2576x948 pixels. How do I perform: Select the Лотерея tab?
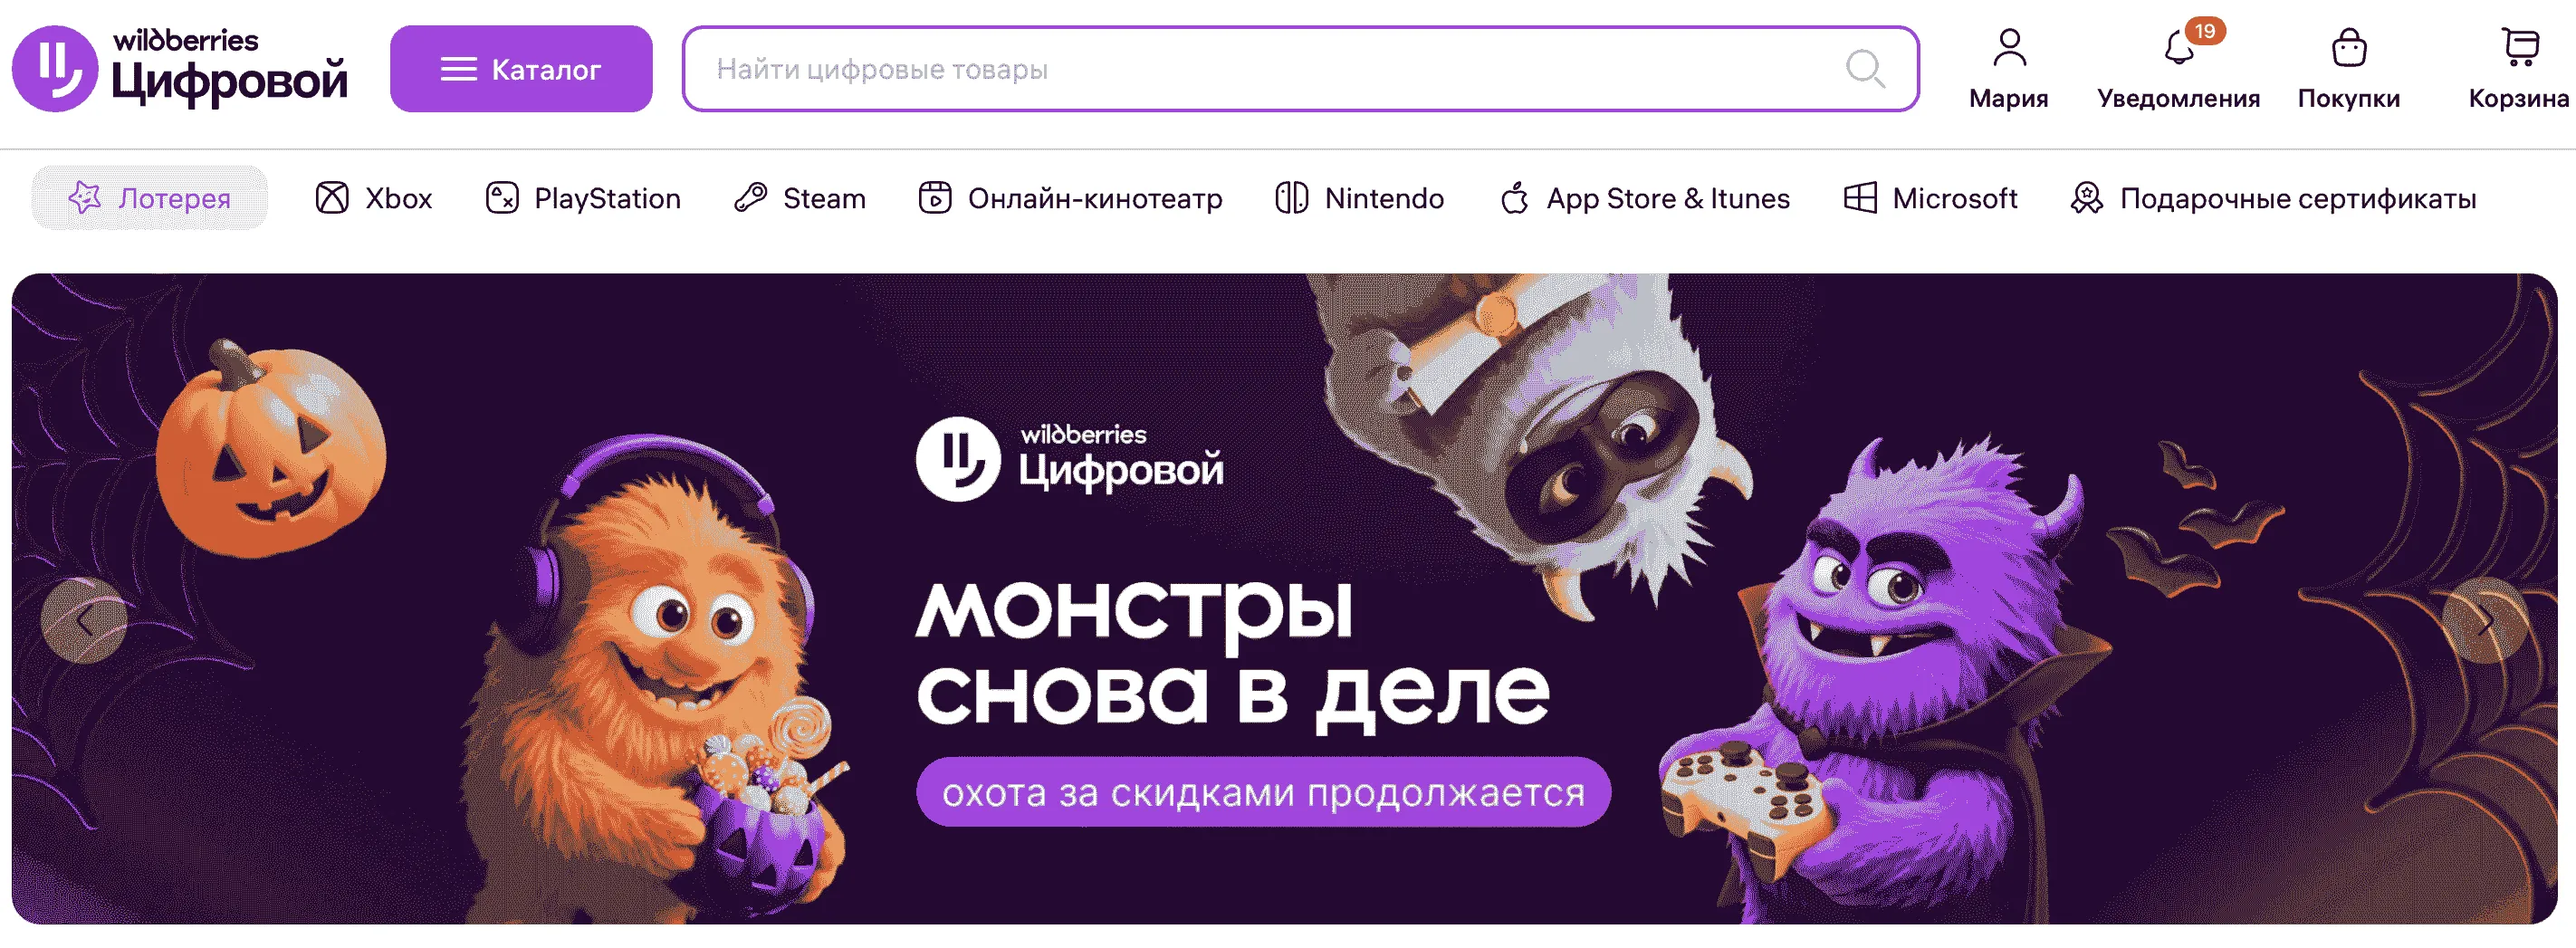click(x=150, y=198)
